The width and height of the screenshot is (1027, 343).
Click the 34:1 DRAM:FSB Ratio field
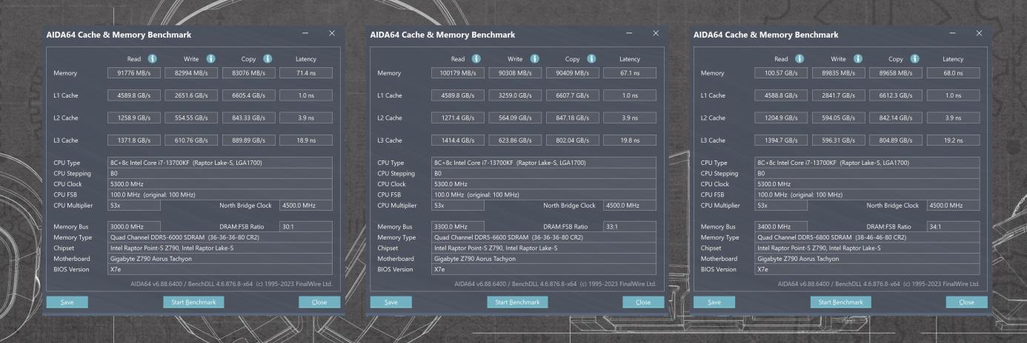click(953, 226)
